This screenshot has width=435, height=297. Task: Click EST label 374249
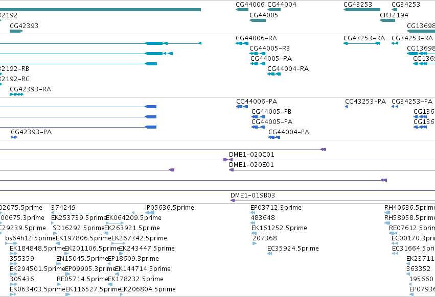click(x=63, y=208)
